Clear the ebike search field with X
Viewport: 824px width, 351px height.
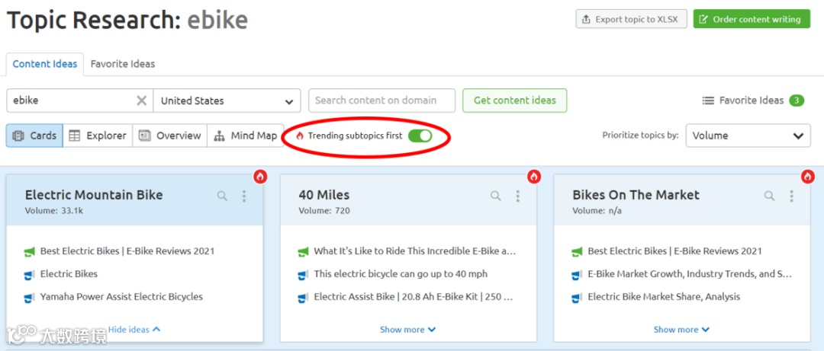(x=141, y=101)
